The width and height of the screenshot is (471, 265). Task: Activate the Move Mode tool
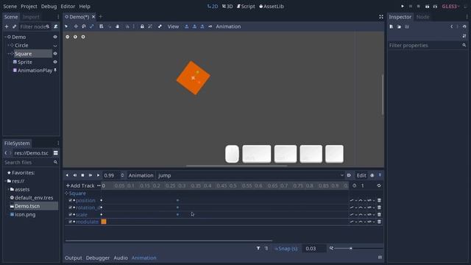click(76, 26)
